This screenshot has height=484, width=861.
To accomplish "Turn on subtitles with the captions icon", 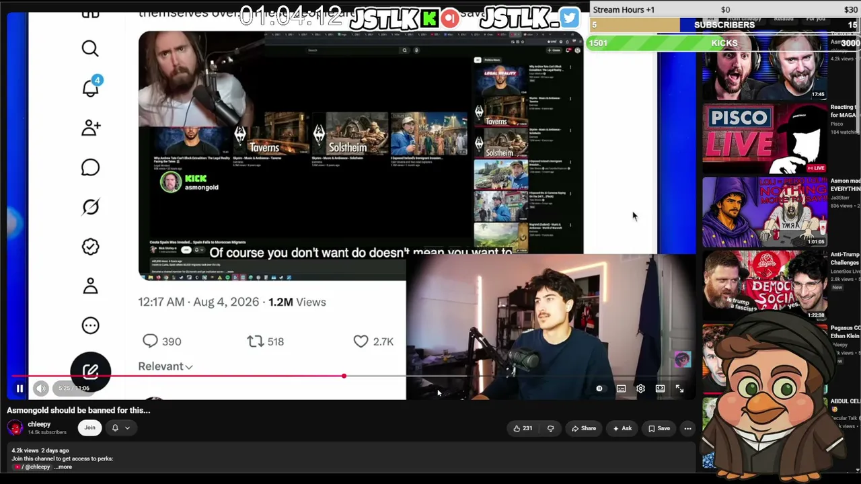I will [621, 389].
